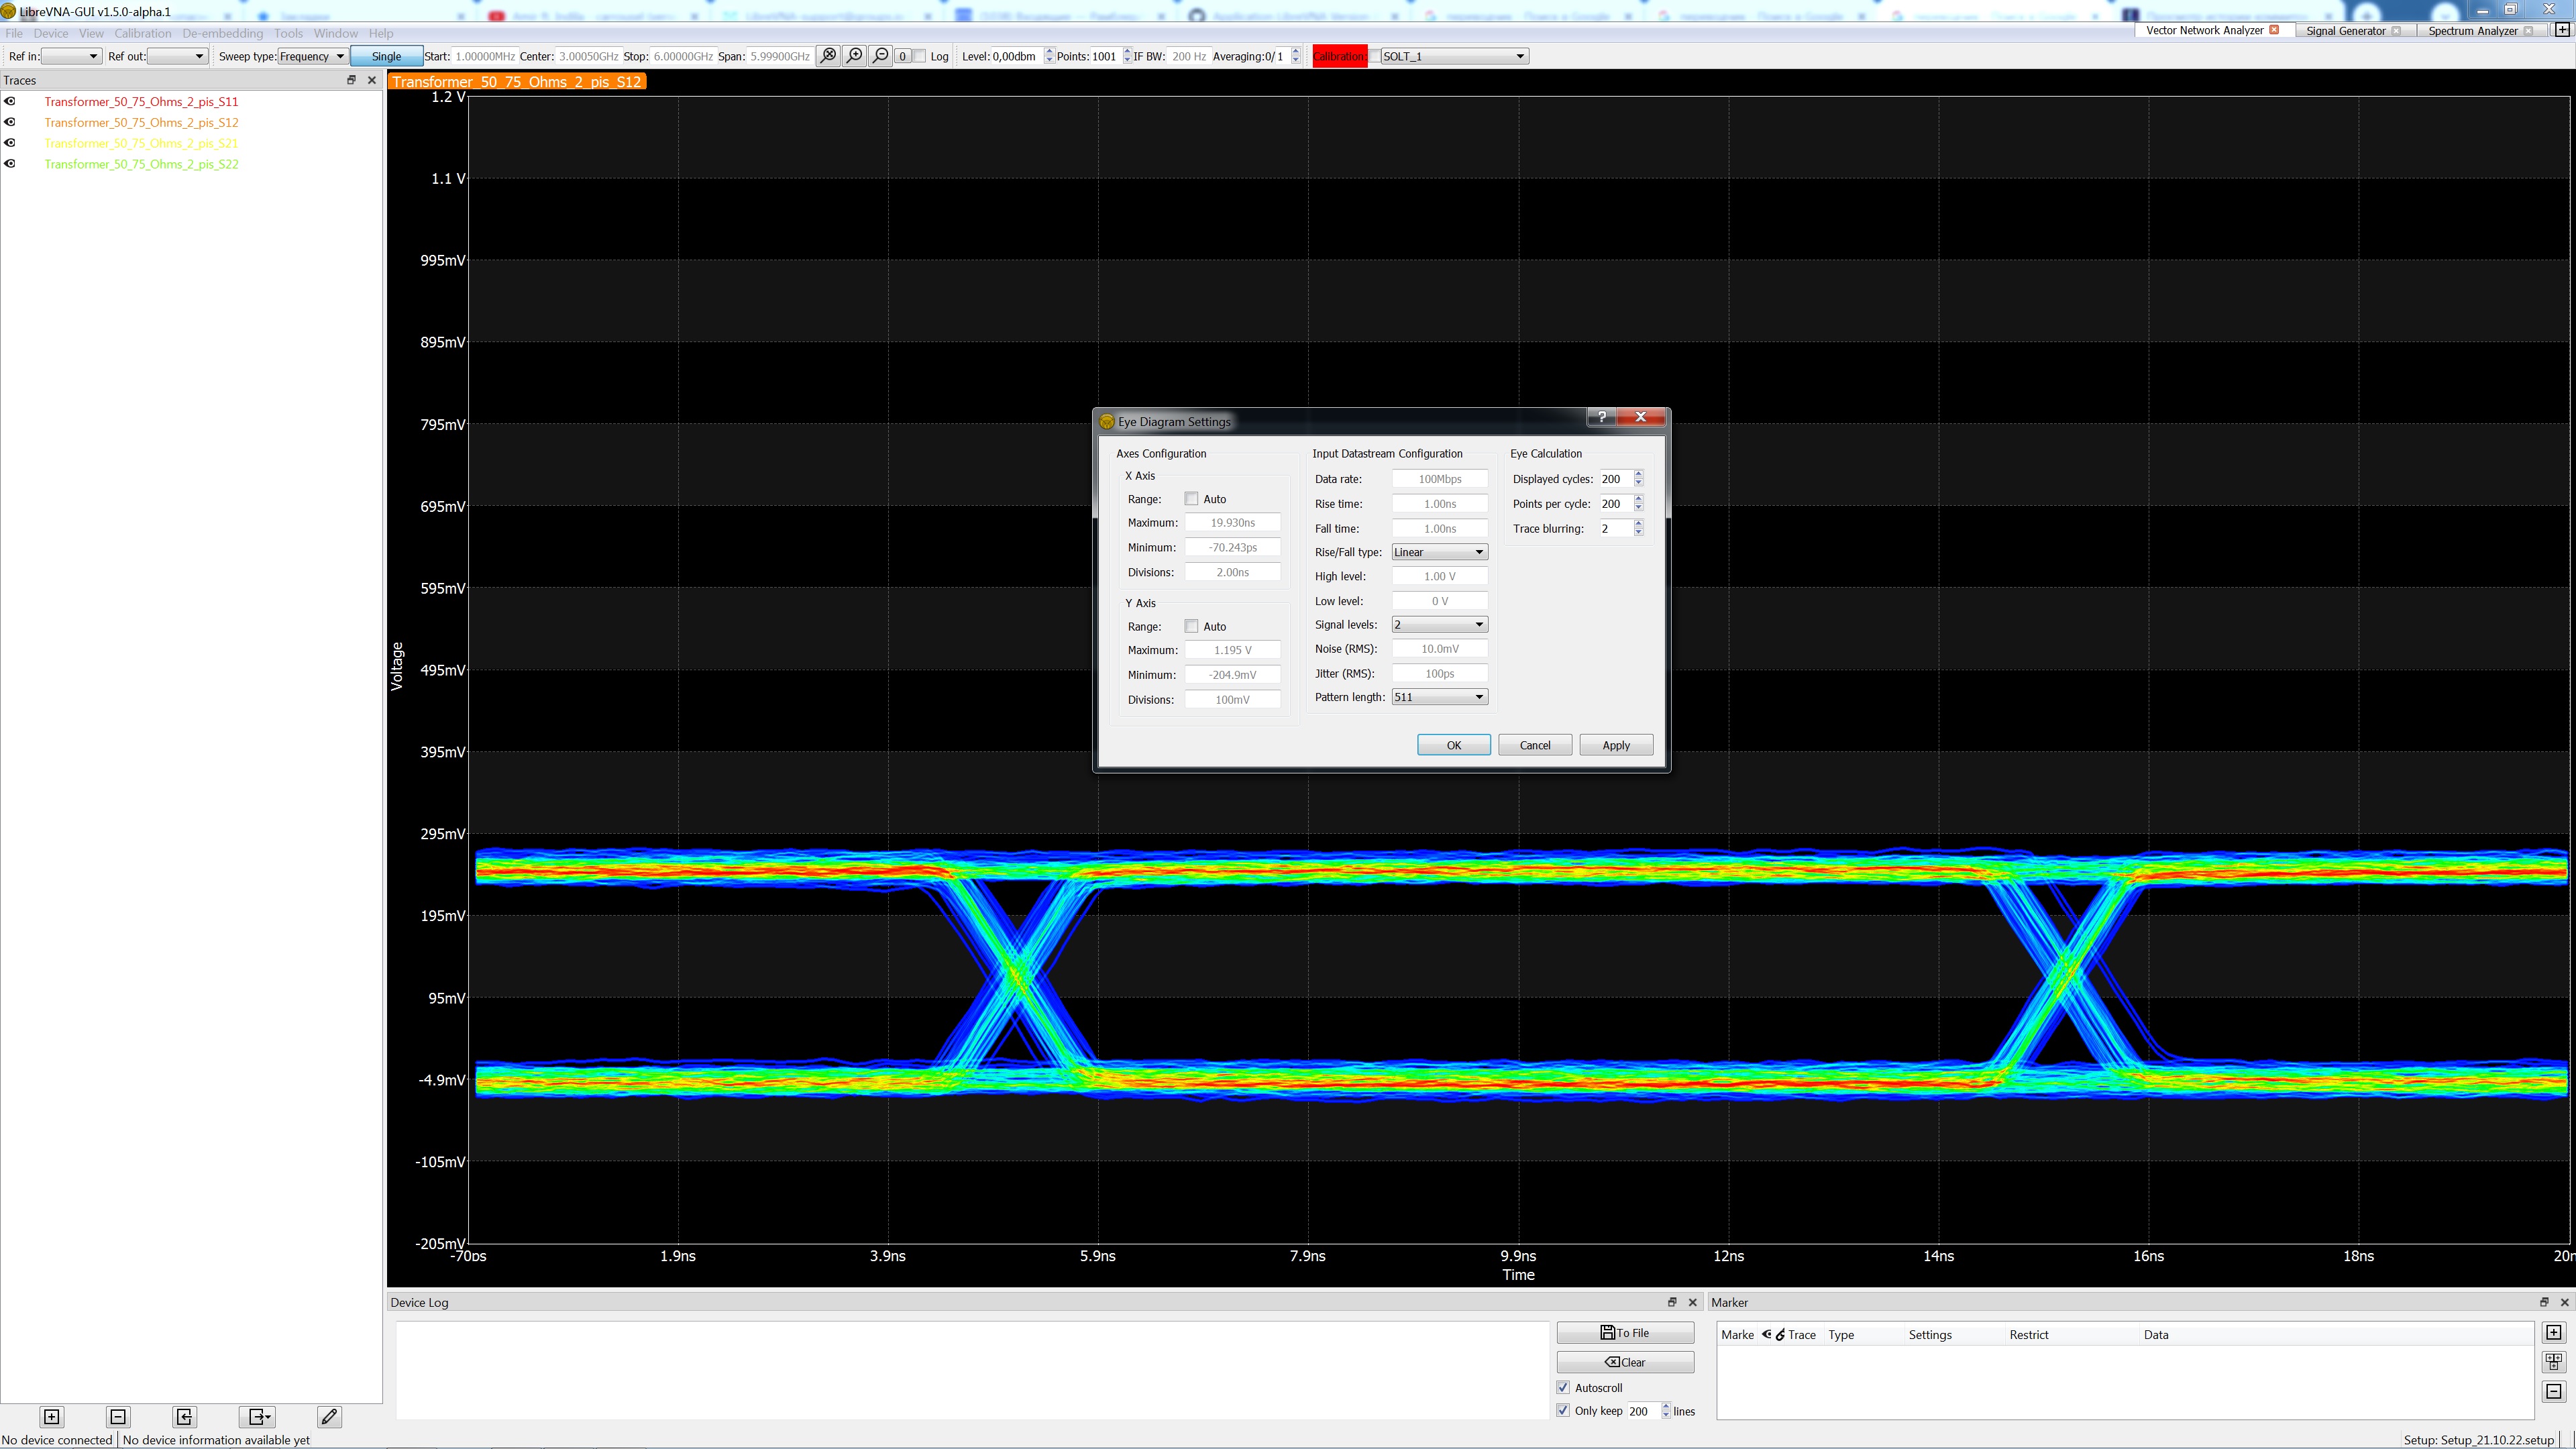The height and width of the screenshot is (1449, 2576).
Task: Toggle the Autoscroll checkbox in Device Log
Action: pyautogui.click(x=1563, y=1387)
